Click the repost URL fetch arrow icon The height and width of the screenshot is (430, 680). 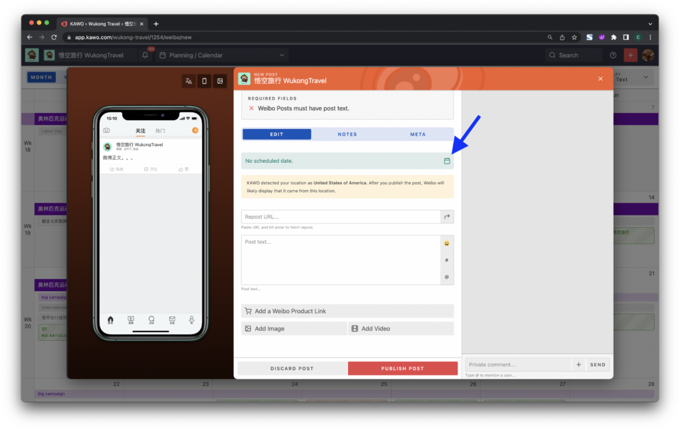click(447, 217)
